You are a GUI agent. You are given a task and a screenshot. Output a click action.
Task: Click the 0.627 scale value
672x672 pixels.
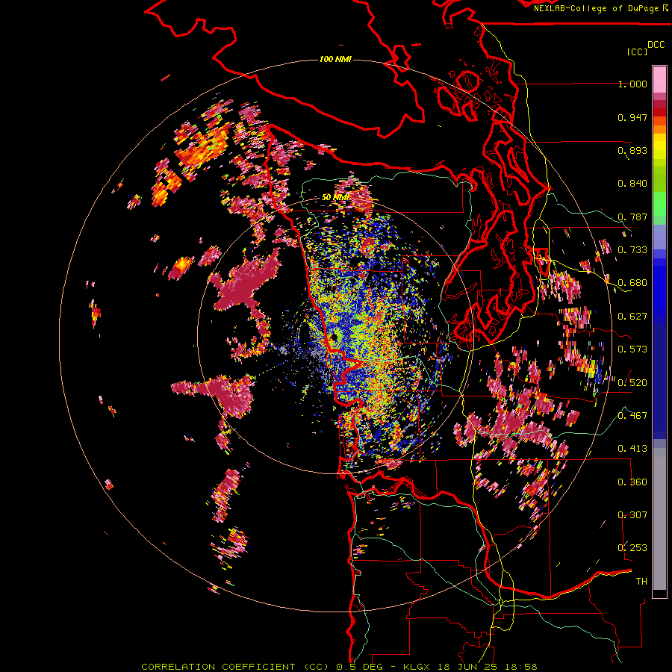tap(632, 317)
